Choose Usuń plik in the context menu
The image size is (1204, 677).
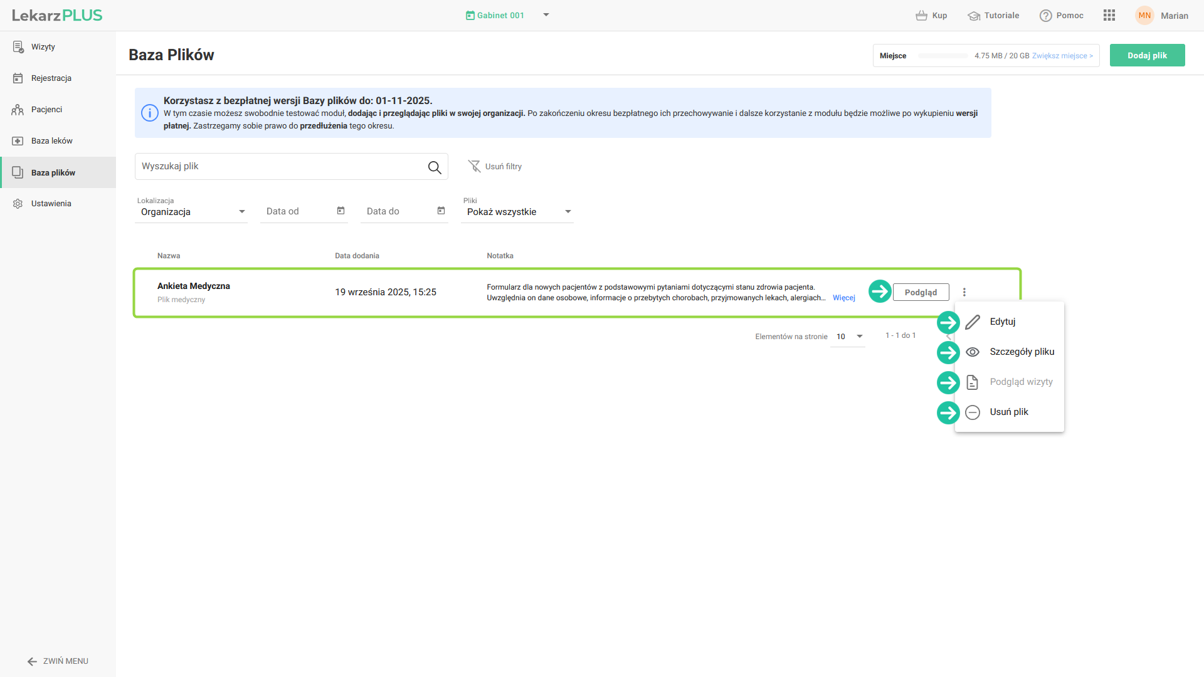[1008, 412]
